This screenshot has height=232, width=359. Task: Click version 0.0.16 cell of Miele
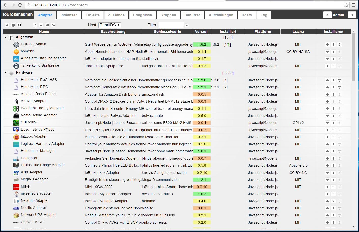tap(202, 187)
